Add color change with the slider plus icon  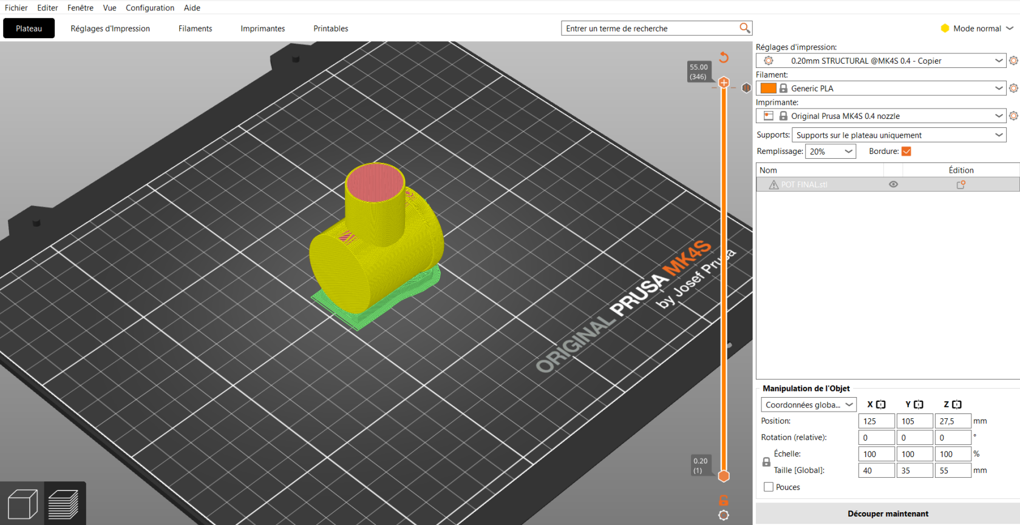pyautogui.click(x=724, y=82)
